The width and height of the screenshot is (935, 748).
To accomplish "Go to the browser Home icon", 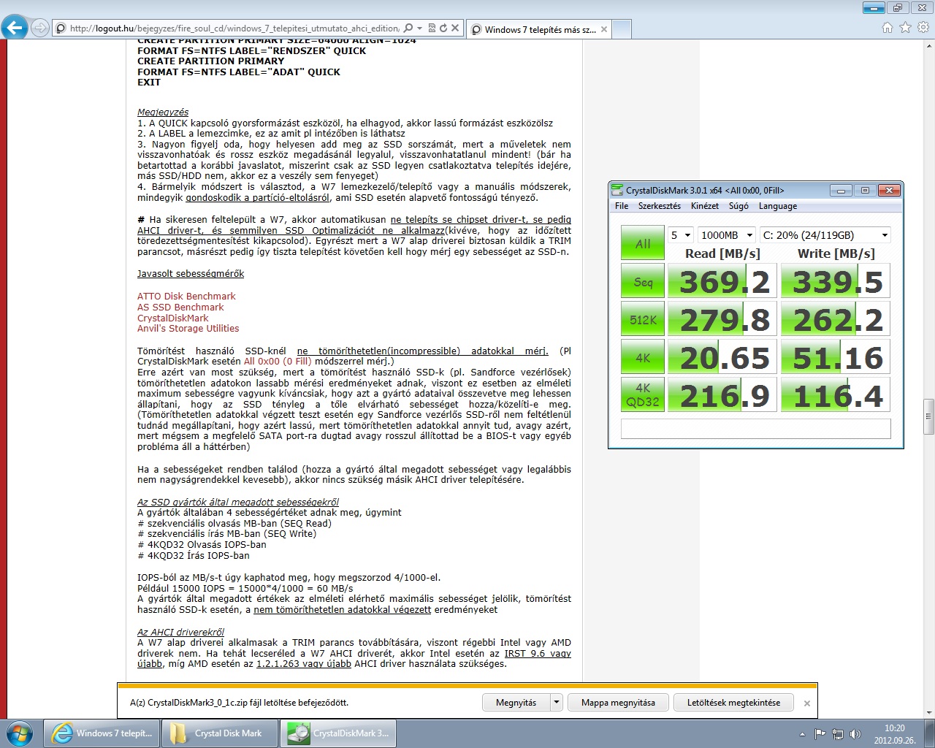I will click(887, 28).
